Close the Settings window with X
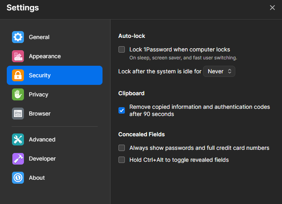Image resolution: width=282 pixels, height=204 pixels. (x=272, y=8)
